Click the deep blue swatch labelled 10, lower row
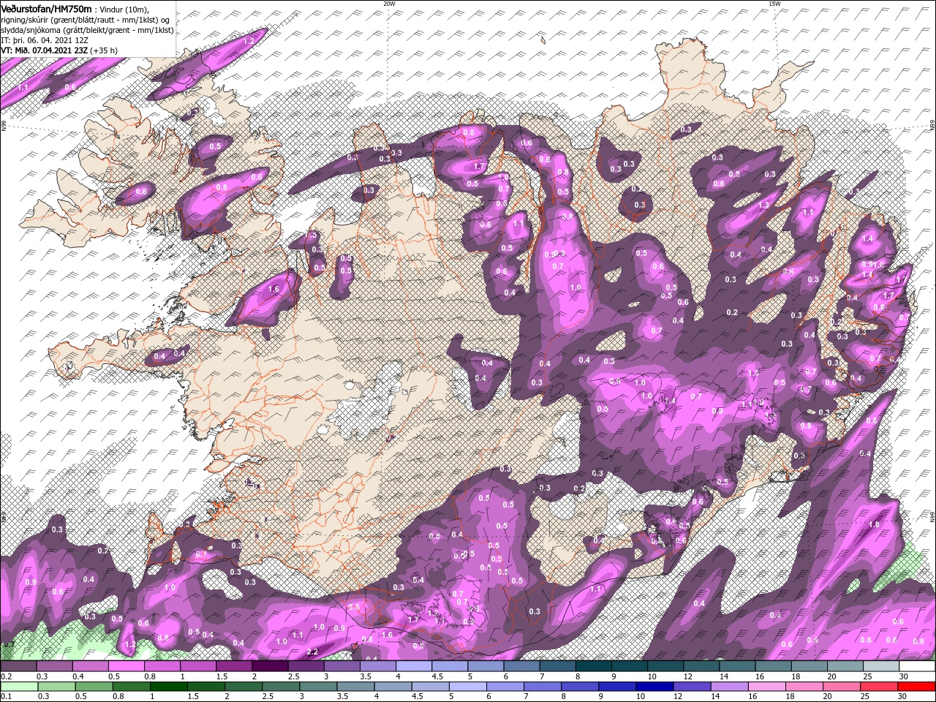This screenshot has height=702, width=936. pyautogui.click(x=655, y=687)
